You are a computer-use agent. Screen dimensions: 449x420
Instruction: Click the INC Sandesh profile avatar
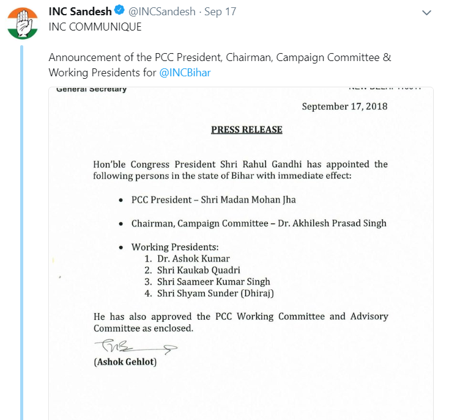pyautogui.click(x=22, y=23)
